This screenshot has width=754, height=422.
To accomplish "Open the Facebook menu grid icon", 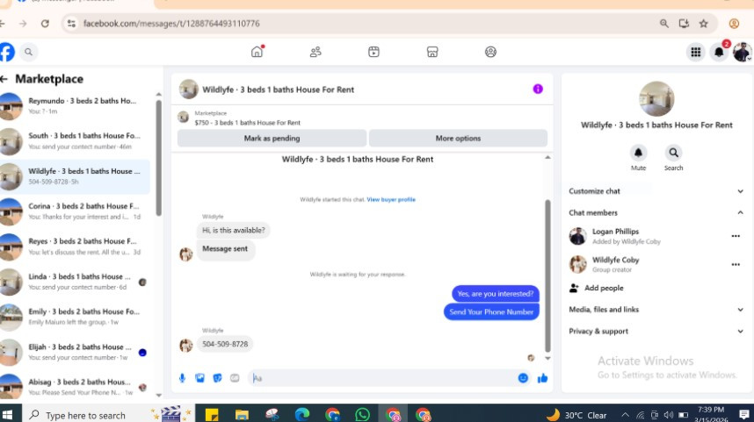I will (x=695, y=52).
